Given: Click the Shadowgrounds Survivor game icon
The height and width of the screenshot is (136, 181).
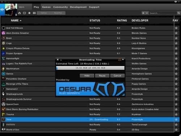Looking at the screenshot, I should point(4,99).
